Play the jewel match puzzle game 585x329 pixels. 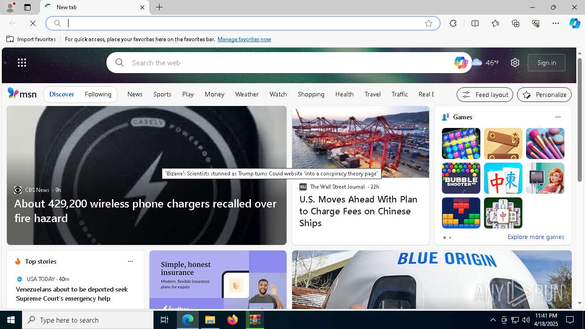pos(461,143)
